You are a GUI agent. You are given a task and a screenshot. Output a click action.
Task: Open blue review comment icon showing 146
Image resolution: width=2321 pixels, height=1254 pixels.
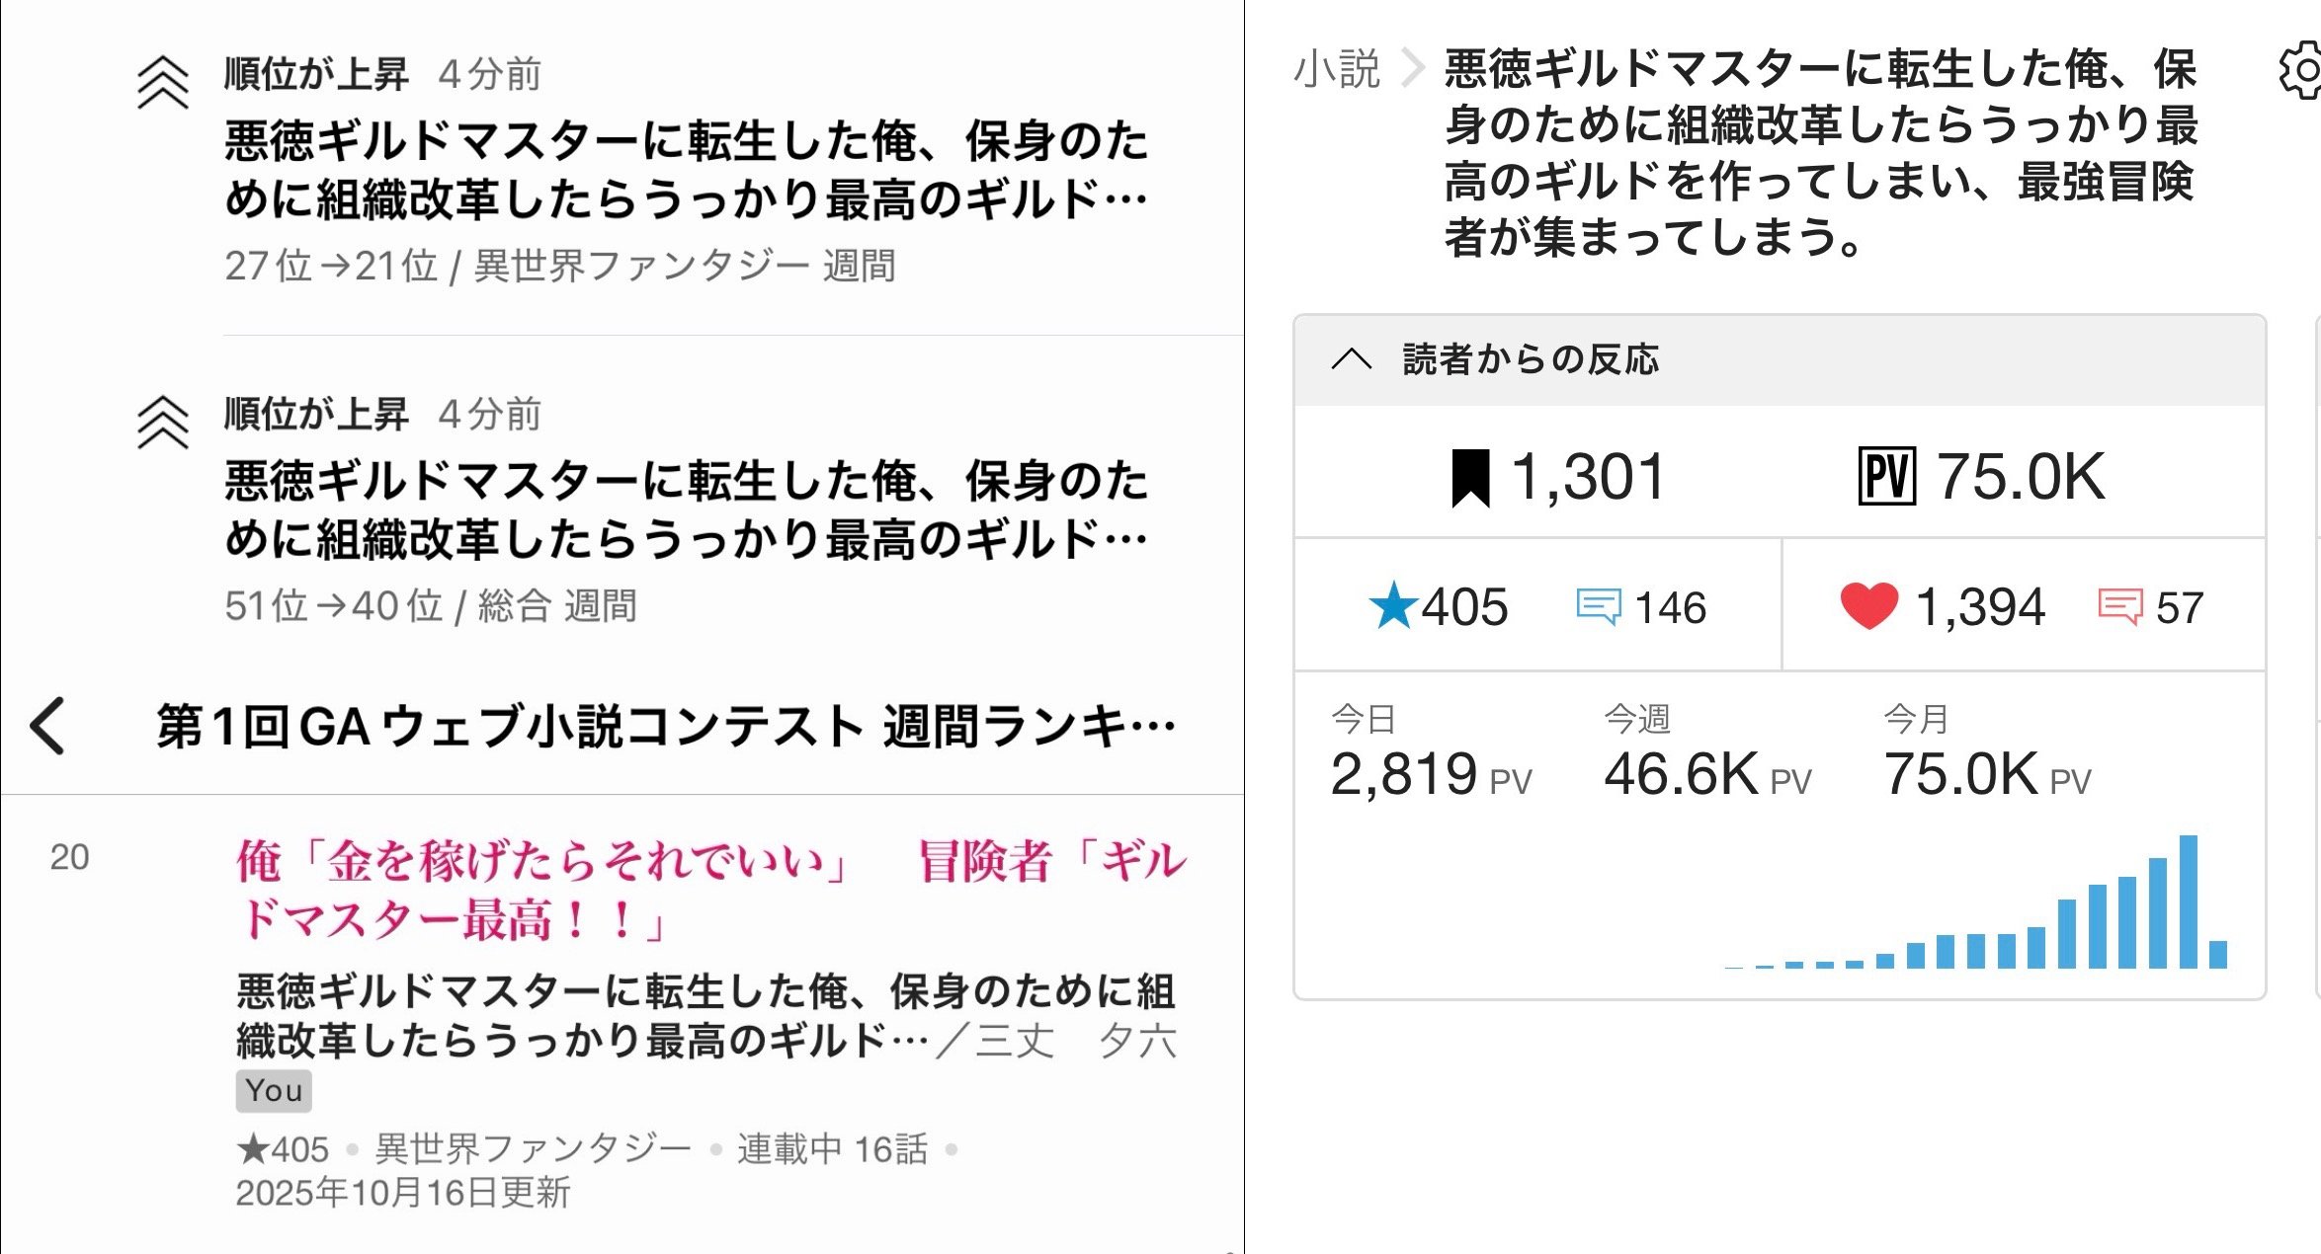[x=1598, y=607]
